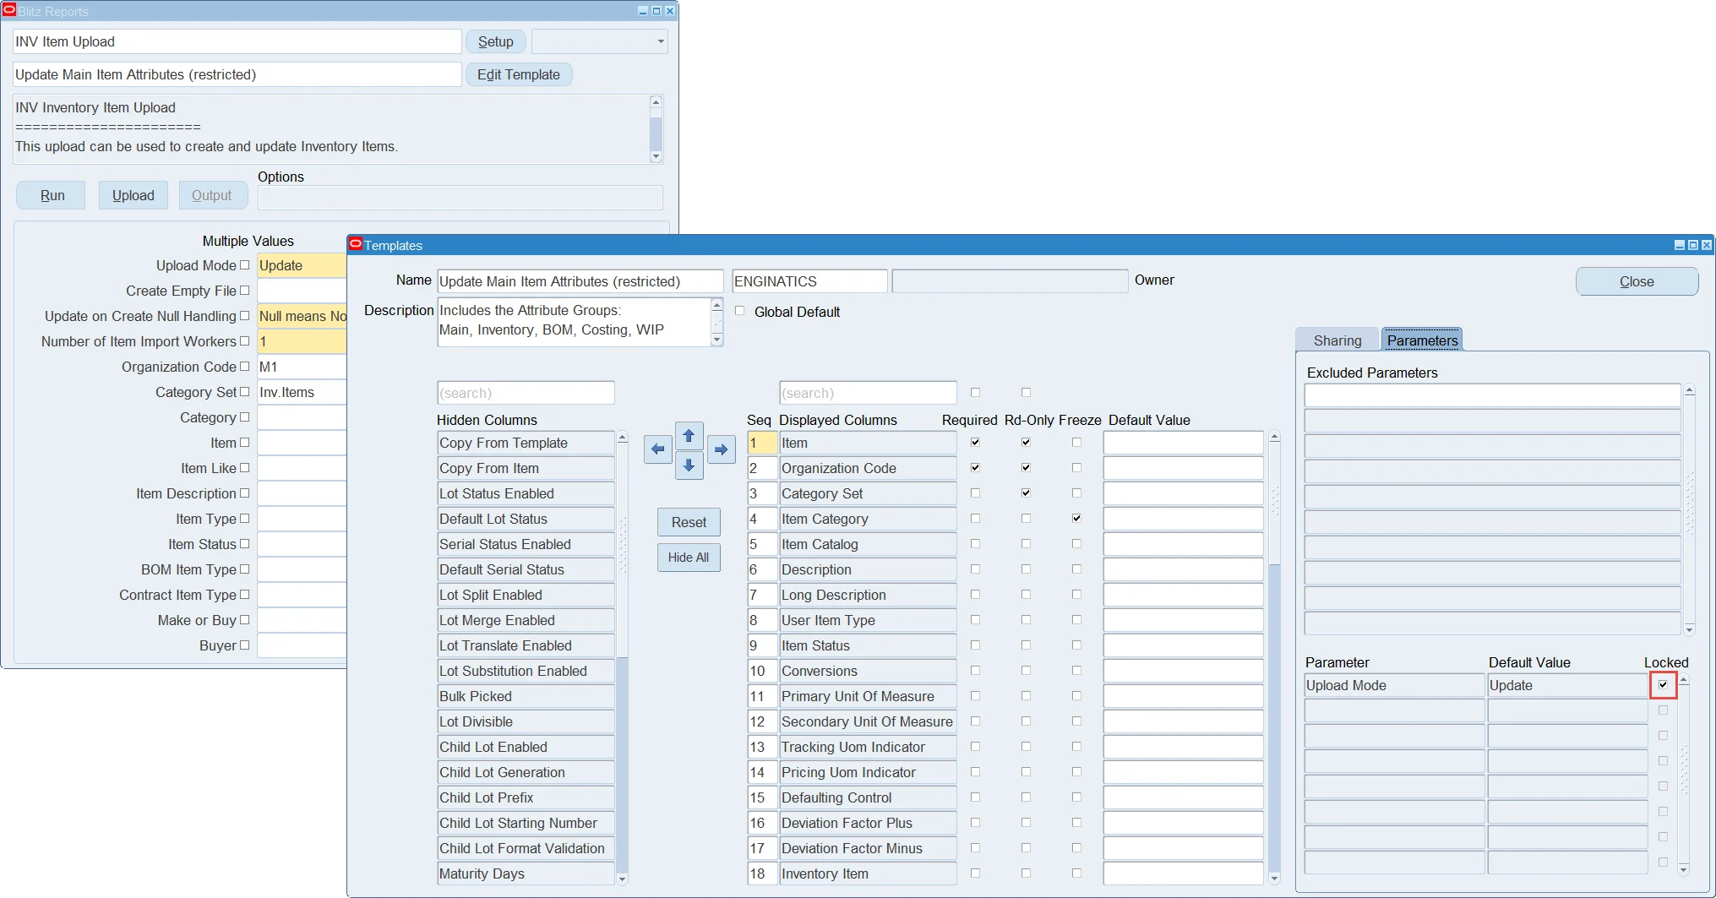
Task: Click the Hide All button
Action: click(x=689, y=558)
